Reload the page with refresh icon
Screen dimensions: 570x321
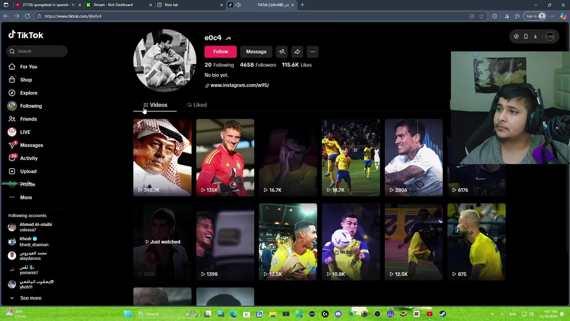click(27, 16)
